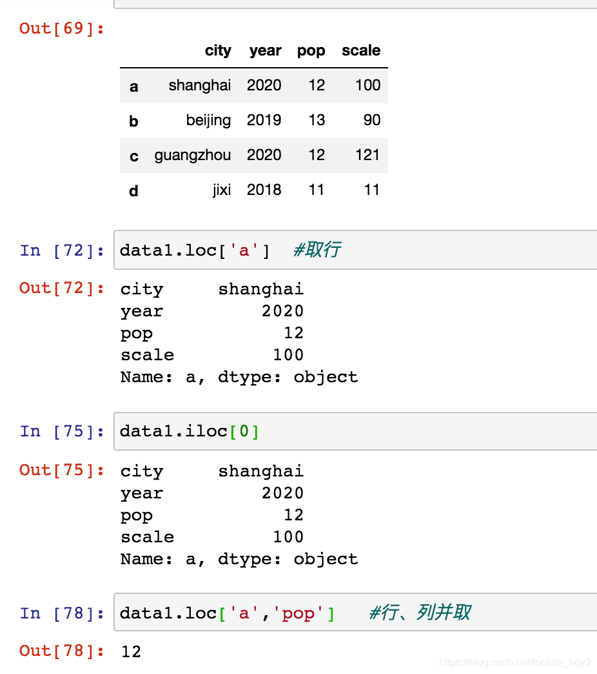Click the pop cell '13'
The width and height of the screenshot is (597, 674).
click(317, 120)
